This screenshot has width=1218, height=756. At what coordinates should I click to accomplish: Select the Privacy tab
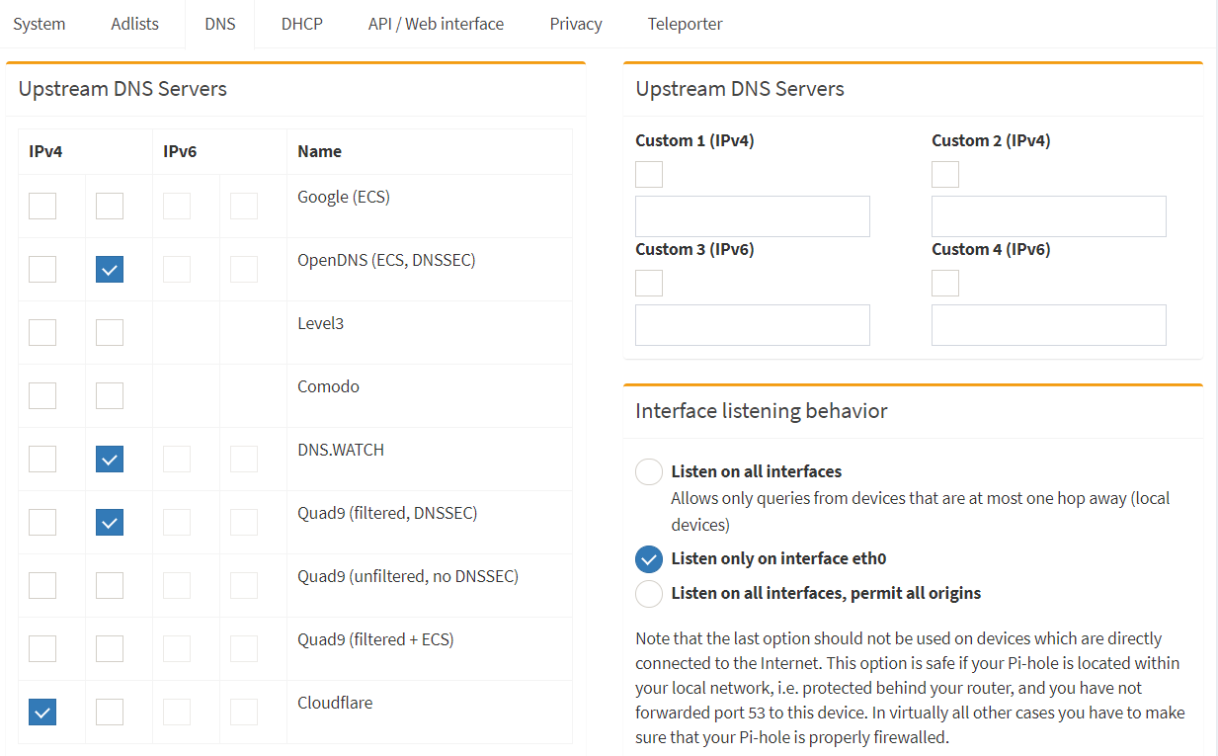(576, 24)
